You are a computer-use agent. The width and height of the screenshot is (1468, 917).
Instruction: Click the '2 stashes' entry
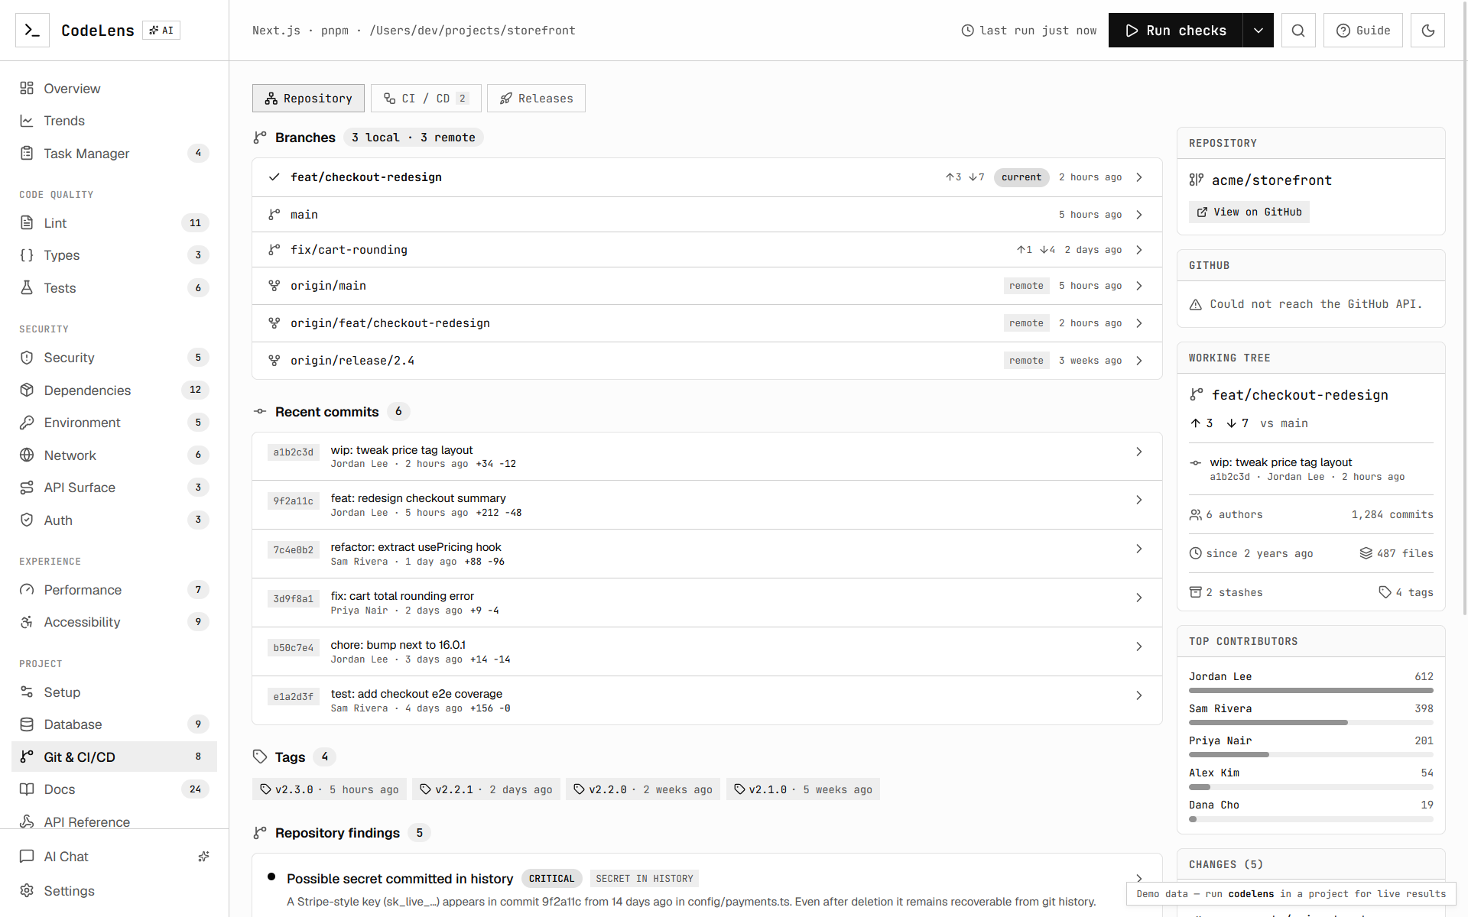coord(1226,592)
